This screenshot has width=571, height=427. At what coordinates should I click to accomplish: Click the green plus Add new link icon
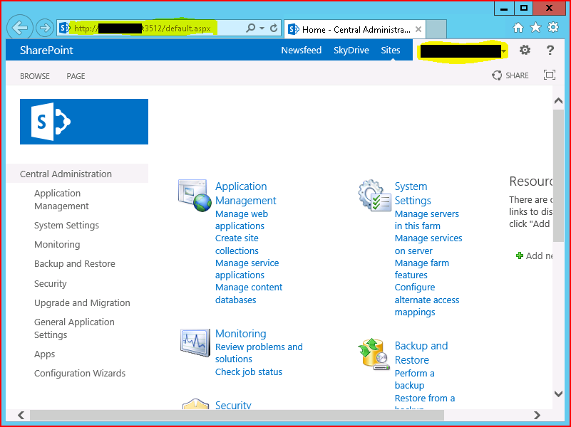coord(520,255)
